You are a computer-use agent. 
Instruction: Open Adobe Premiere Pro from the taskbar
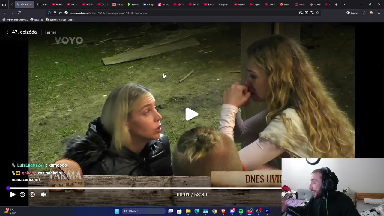click(267, 211)
